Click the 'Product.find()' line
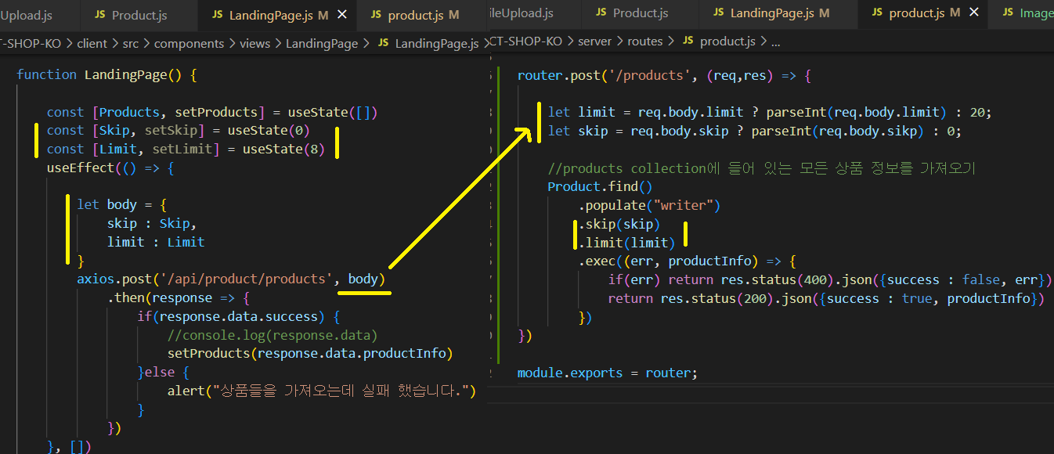This screenshot has width=1054, height=454. pos(600,186)
